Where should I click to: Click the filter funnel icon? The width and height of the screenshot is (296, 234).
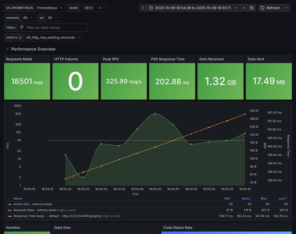22,28
